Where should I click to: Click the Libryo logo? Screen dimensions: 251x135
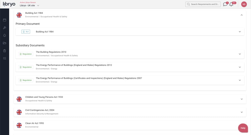[9, 4]
